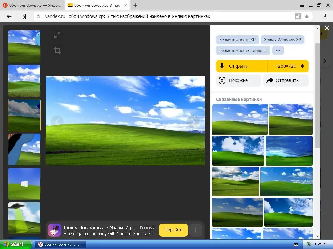The width and height of the screenshot is (333, 249).
Task: Click Похожие similar images button
Action: coord(238,80)
